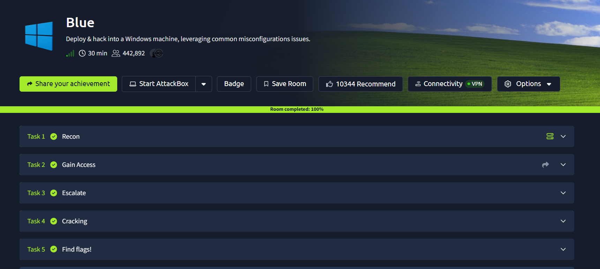Open the room creator avatar icons
This screenshot has height=269, width=600.
coord(157,53)
